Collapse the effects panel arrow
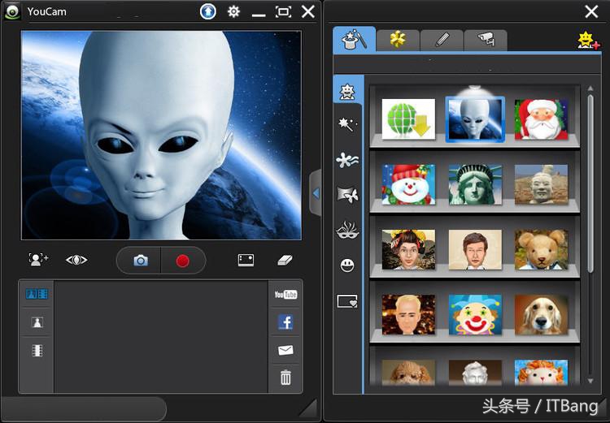The width and height of the screenshot is (610, 423). click(316, 193)
